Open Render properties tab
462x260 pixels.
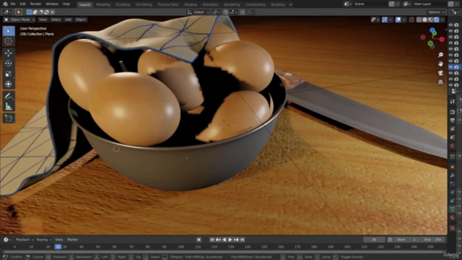[x=453, y=112]
